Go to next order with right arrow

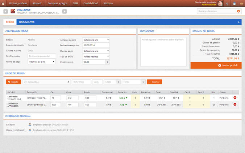point(65,12)
